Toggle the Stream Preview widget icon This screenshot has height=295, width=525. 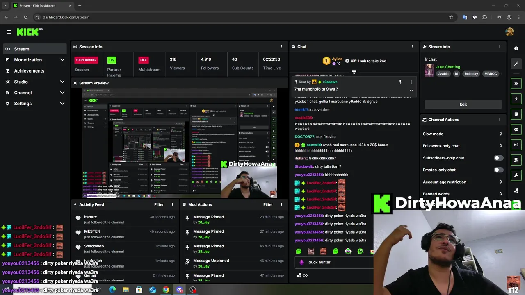516,84
